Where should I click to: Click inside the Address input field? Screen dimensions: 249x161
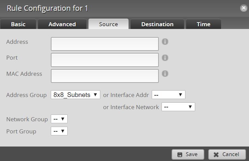click(105, 44)
